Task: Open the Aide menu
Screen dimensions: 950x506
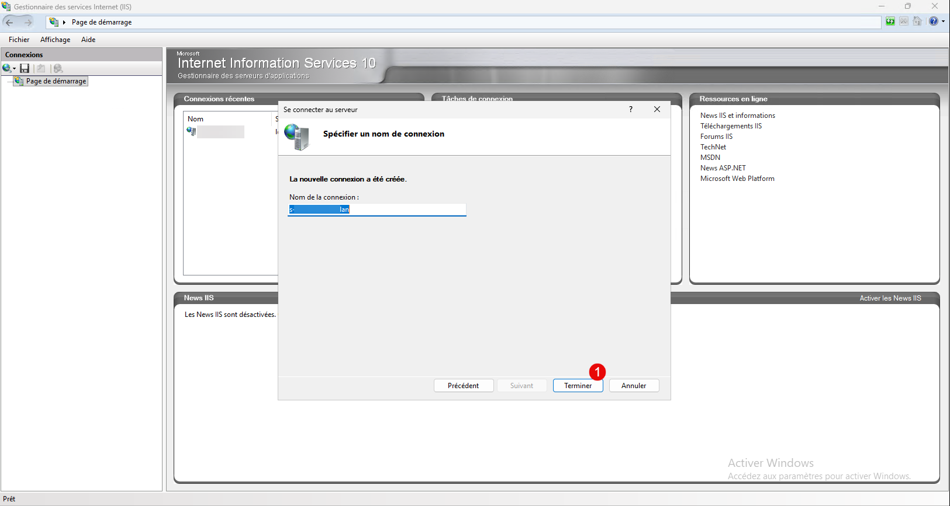Action: click(88, 40)
